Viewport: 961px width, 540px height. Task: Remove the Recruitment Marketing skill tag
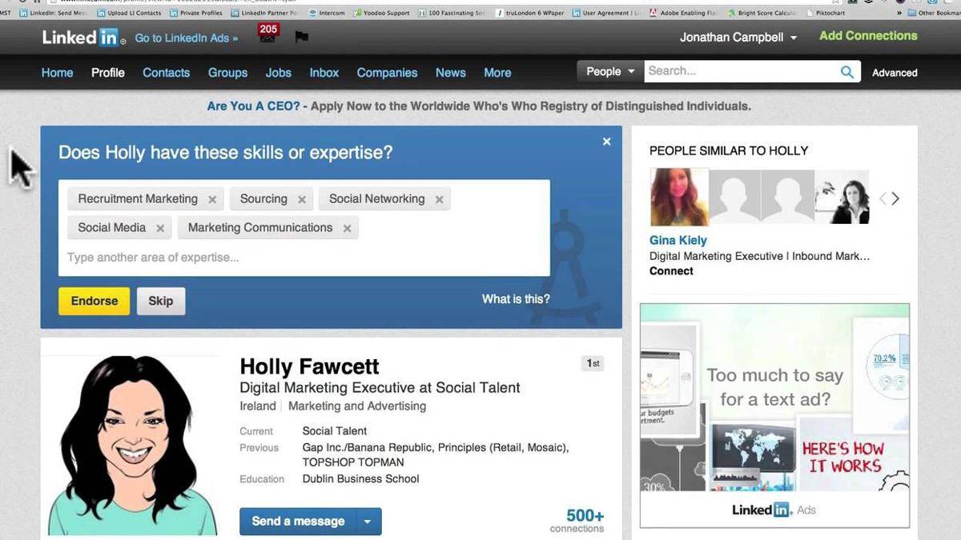point(212,200)
